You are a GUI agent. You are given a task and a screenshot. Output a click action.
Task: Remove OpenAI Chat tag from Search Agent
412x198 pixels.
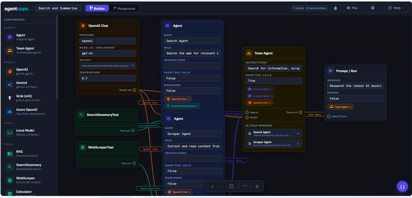(x=188, y=99)
